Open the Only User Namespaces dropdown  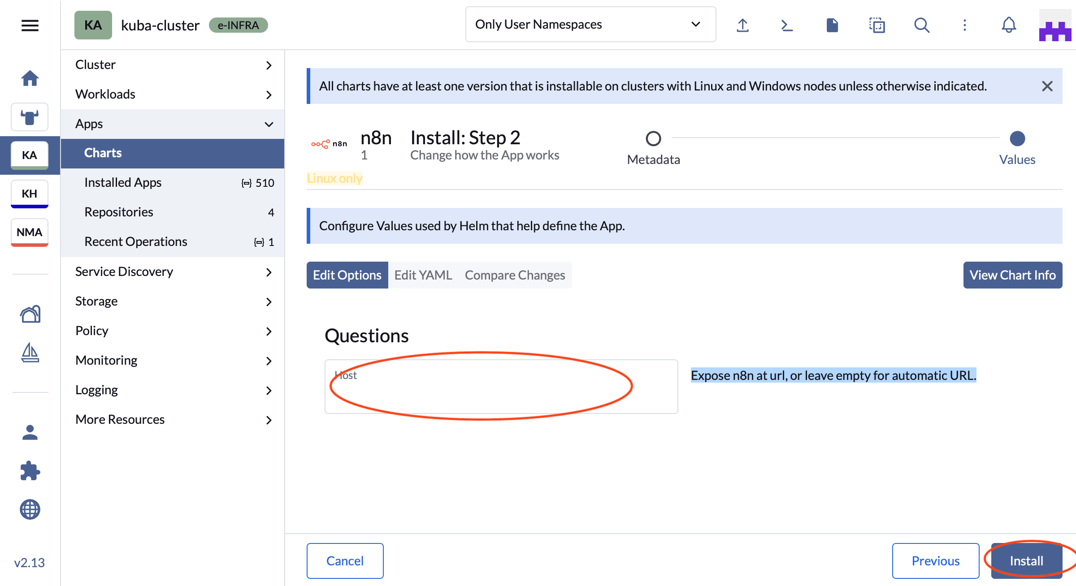click(x=590, y=24)
